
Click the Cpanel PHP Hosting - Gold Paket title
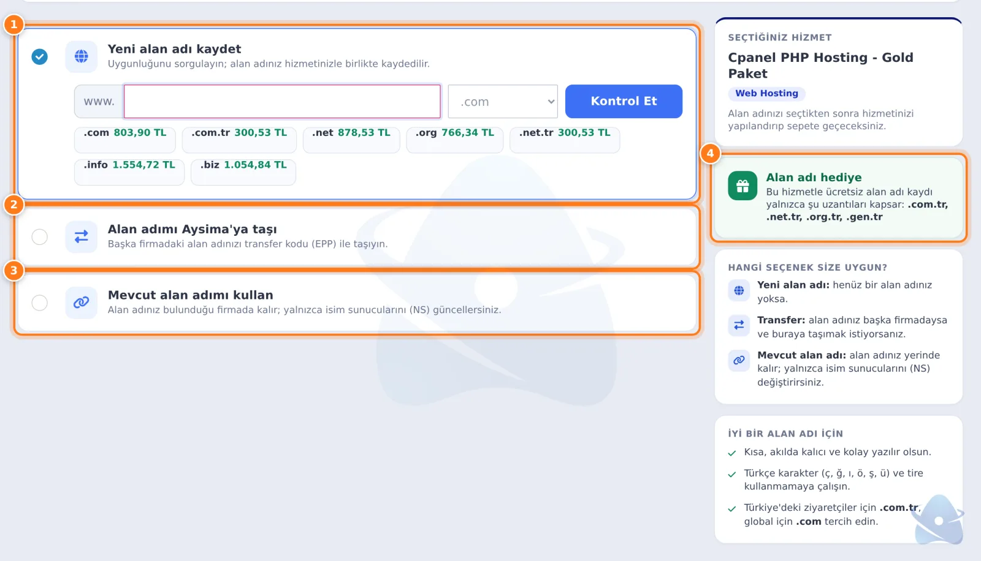pos(820,66)
